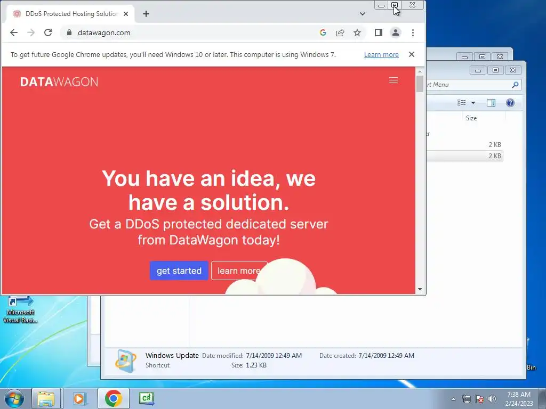Expand the tab search chevron
Image resolution: width=546 pixels, height=409 pixels.
363,14
